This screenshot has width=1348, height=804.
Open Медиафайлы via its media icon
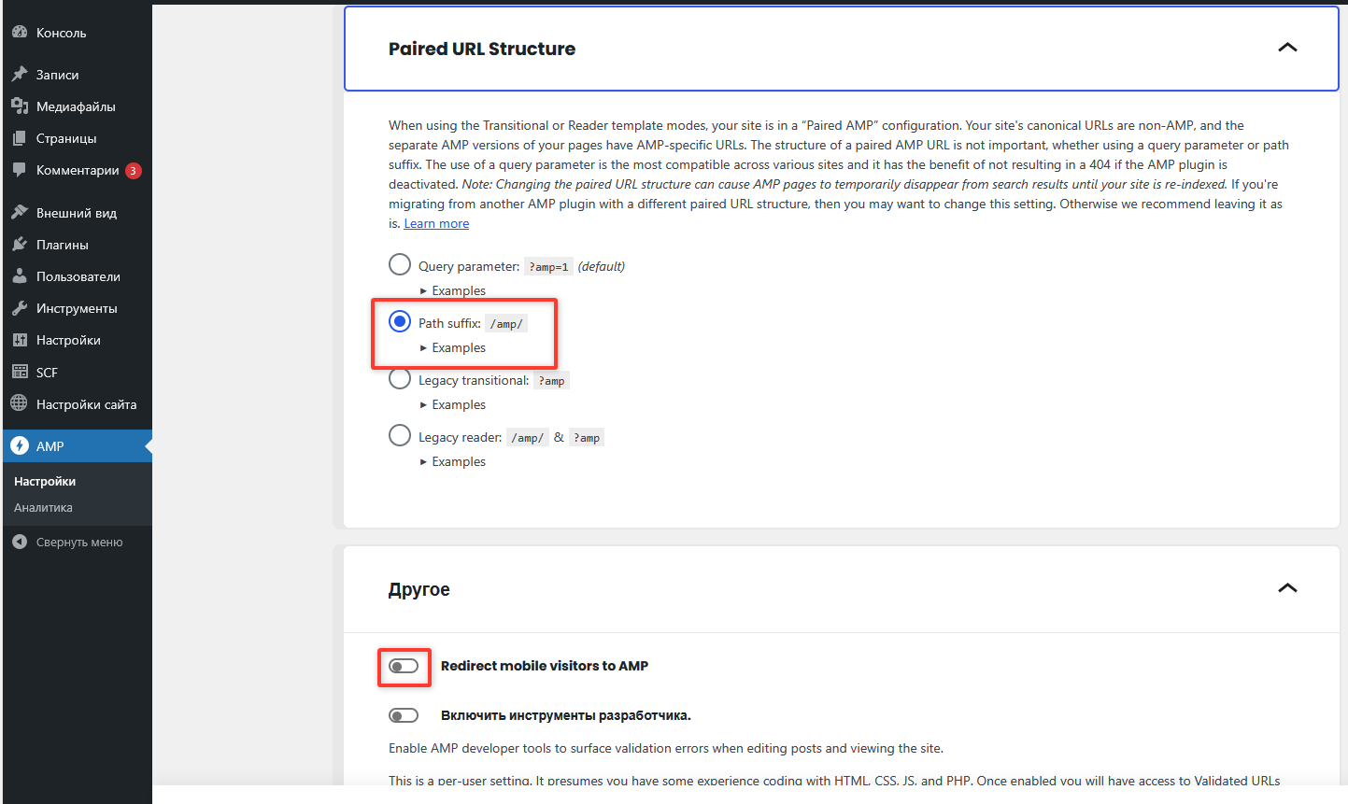[x=20, y=106]
